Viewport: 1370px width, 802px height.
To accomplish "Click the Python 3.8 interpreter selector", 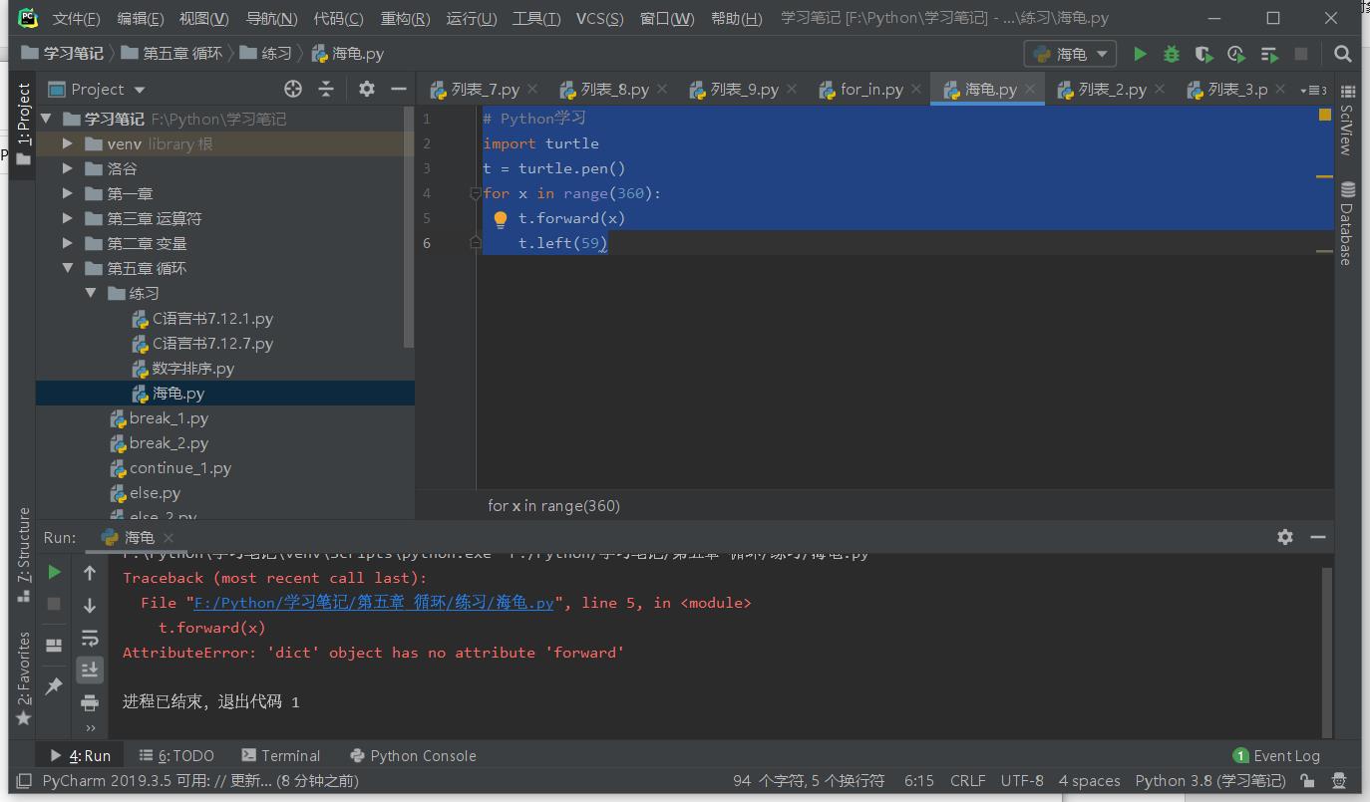I will point(1210,781).
